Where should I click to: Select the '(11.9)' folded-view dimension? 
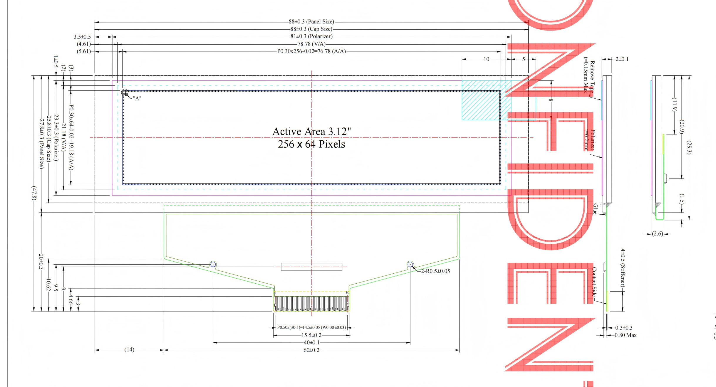(x=675, y=105)
